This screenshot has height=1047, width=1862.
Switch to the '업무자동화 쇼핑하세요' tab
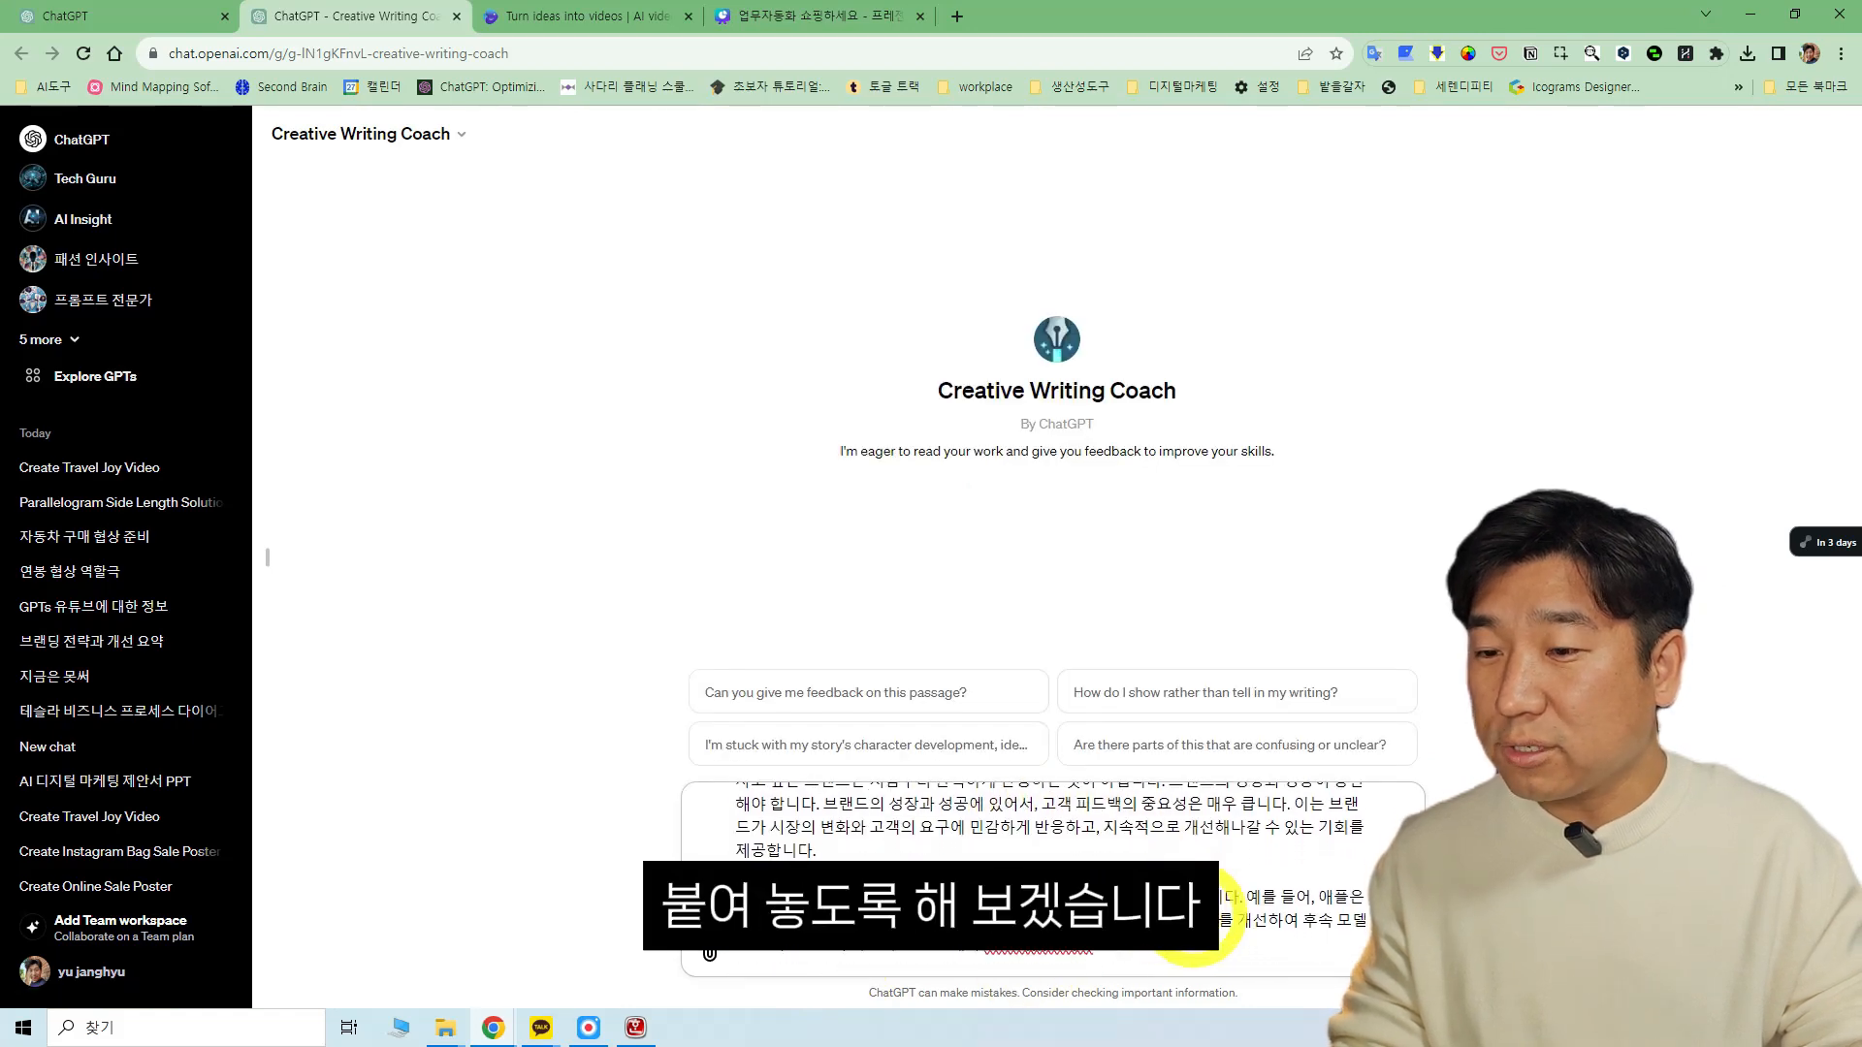(819, 16)
